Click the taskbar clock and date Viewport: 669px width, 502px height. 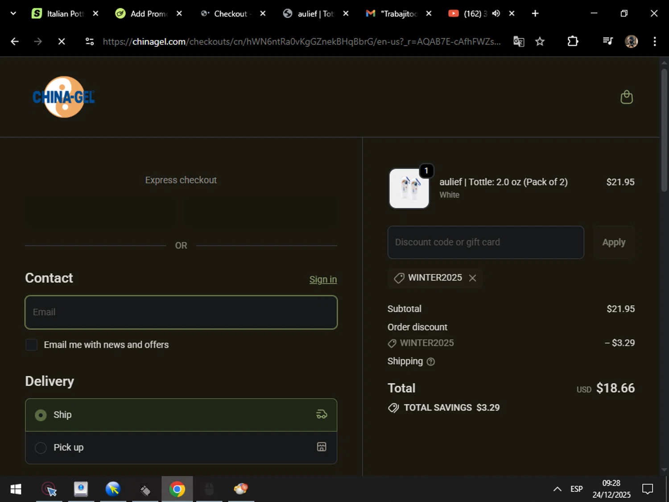click(x=611, y=489)
